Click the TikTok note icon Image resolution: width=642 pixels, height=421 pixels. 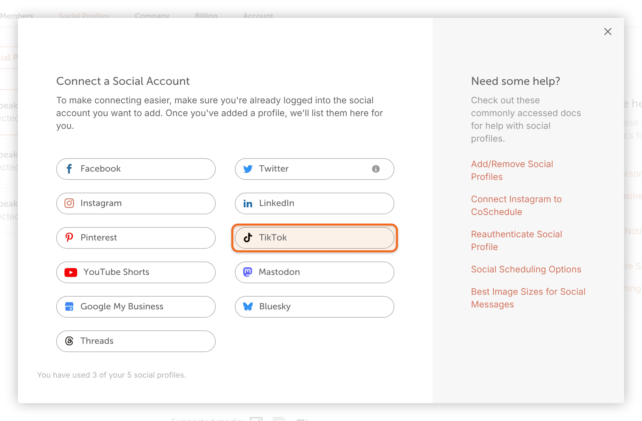(248, 238)
